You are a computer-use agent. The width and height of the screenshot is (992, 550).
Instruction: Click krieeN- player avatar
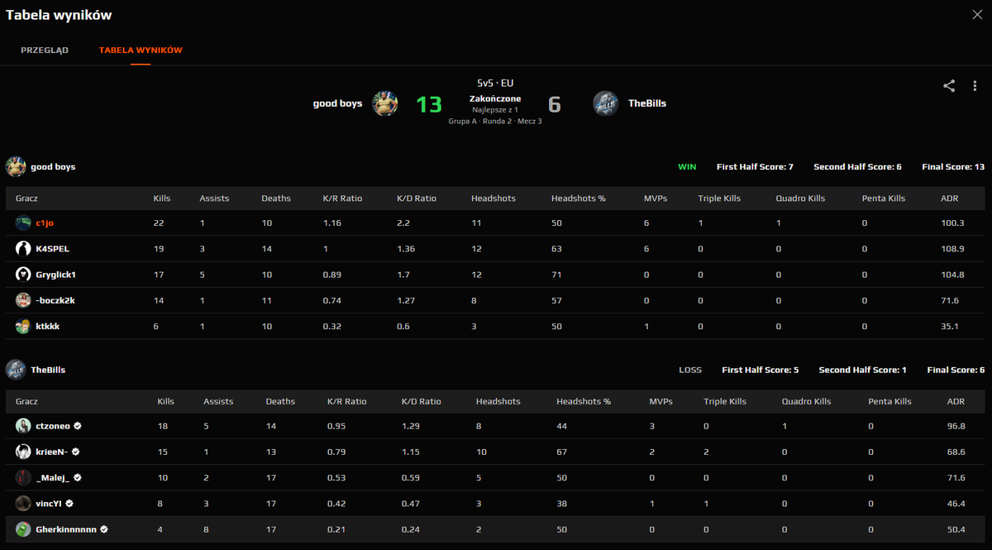pyautogui.click(x=23, y=452)
